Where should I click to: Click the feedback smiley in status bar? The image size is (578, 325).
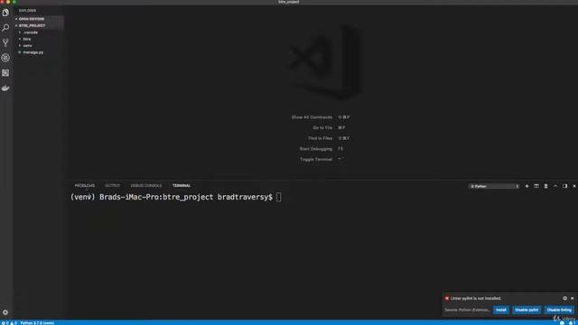[x=562, y=323]
